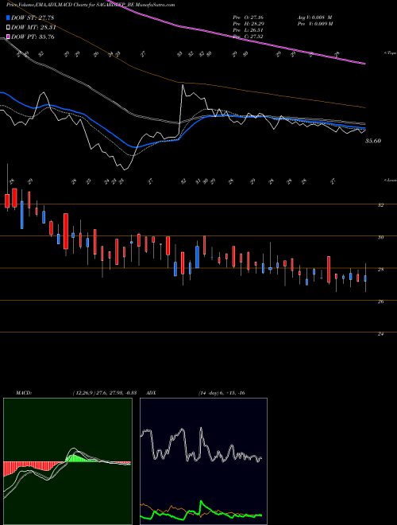The height and width of the screenshot is (525, 397).
Task: Click the blue DOW ST legend swatch
Action: 9,17
